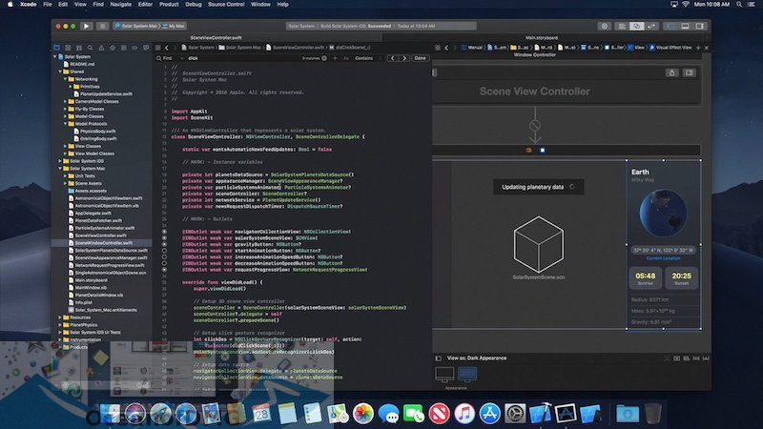Click in the Find search field

243,58
